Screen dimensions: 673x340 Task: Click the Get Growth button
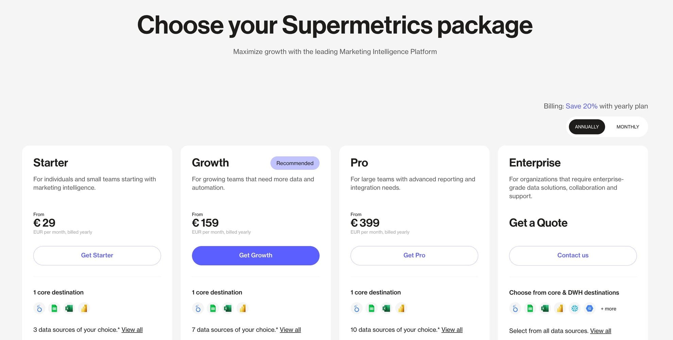(255, 255)
